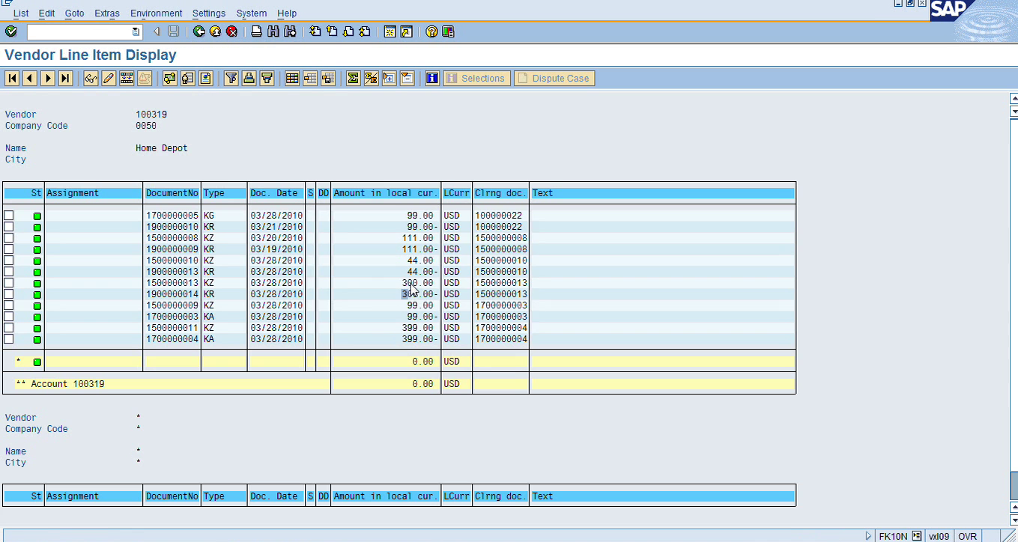The width and height of the screenshot is (1018, 542).
Task: Tick checkbox for document 1500000010
Action: click(x=9, y=261)
